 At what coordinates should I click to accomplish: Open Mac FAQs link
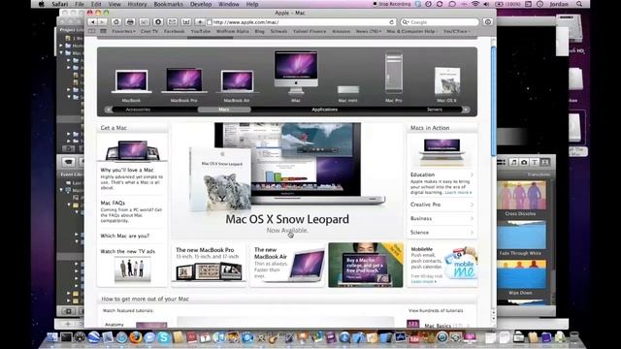(x=113, y=203)
